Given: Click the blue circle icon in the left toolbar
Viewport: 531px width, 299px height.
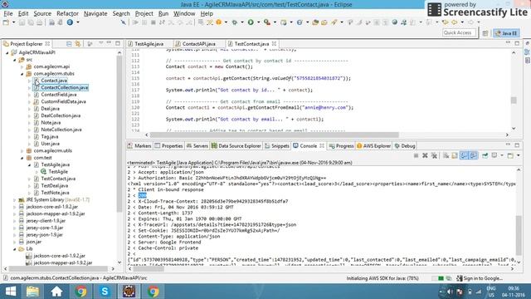Looking at the screenshot, I should coord(70,22).
